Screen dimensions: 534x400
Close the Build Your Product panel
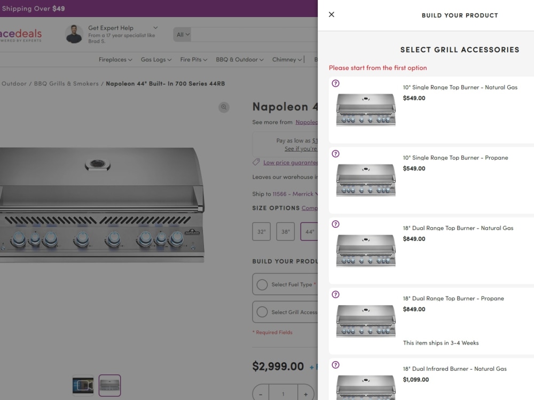(x=332, y=14)
